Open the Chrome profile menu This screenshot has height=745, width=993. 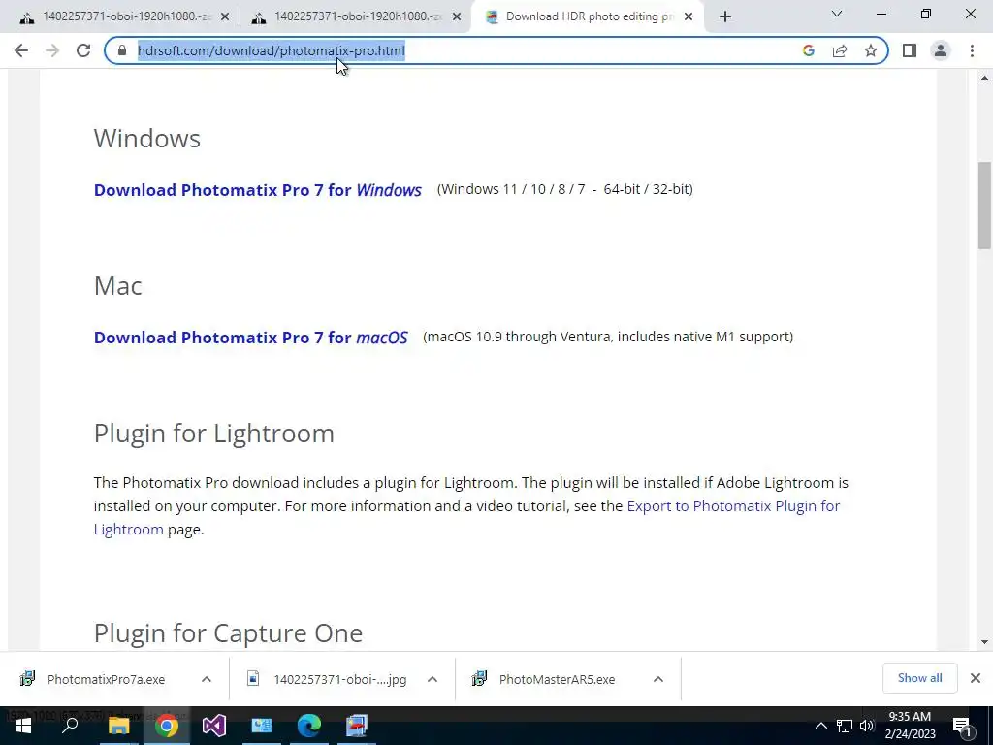[941, 50]
